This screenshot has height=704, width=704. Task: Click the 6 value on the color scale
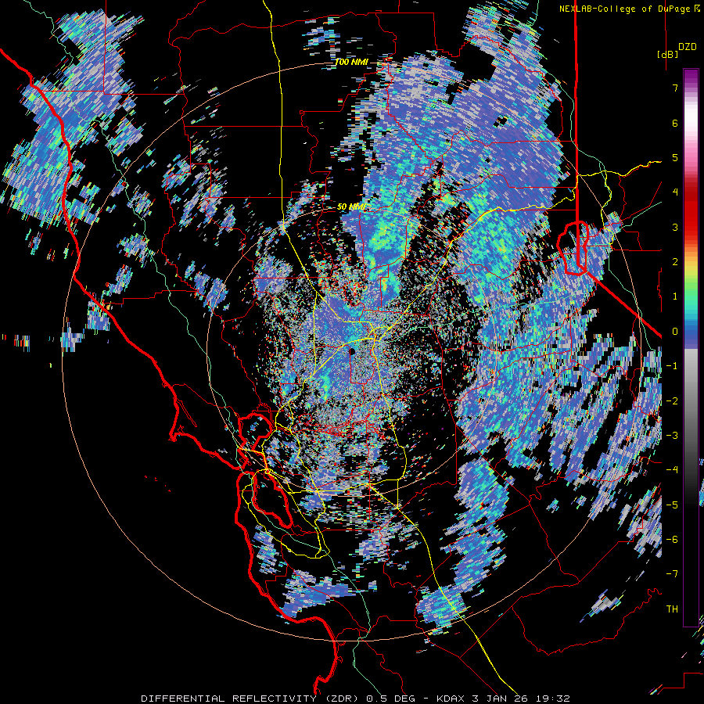[675, 123]
